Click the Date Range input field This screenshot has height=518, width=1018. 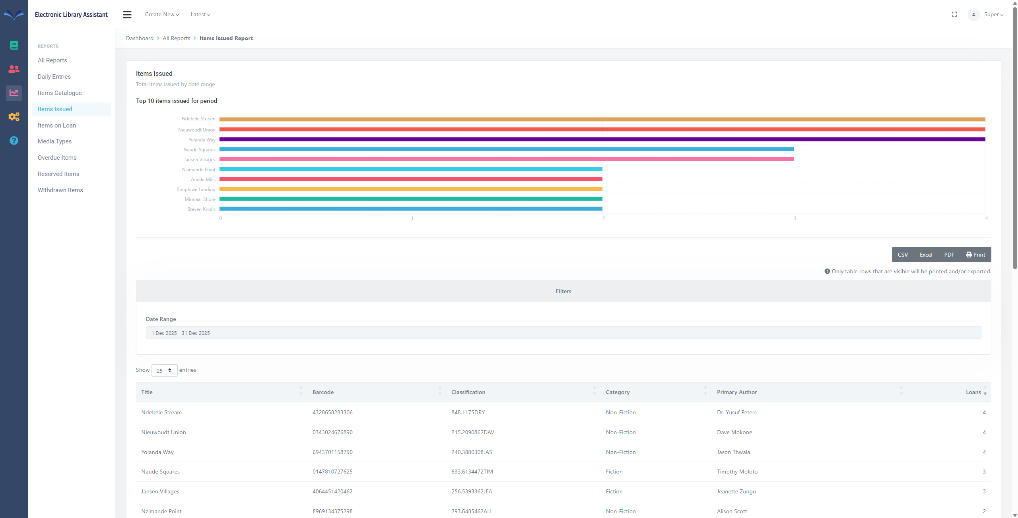(x=563, y=333)
